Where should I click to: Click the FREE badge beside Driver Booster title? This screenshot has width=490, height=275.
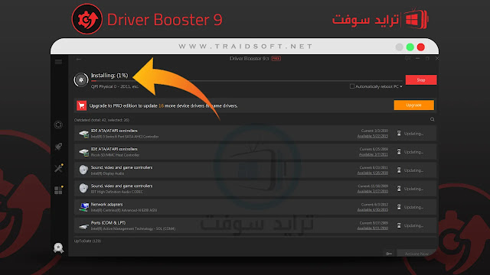coord(276,58)
